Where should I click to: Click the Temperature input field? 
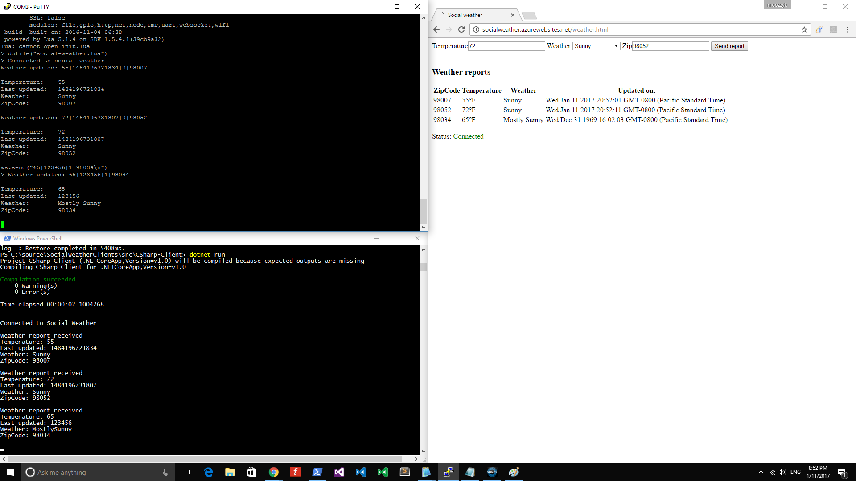tap(506, 46)
